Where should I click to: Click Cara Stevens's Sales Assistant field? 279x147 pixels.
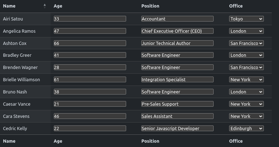pyautogui.click(x=177, y=116)
